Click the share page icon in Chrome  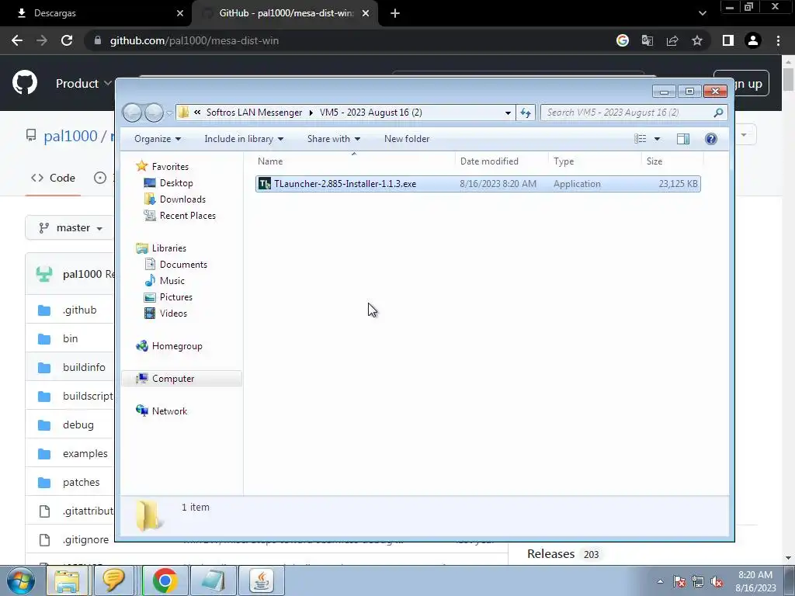click(672, 40)
